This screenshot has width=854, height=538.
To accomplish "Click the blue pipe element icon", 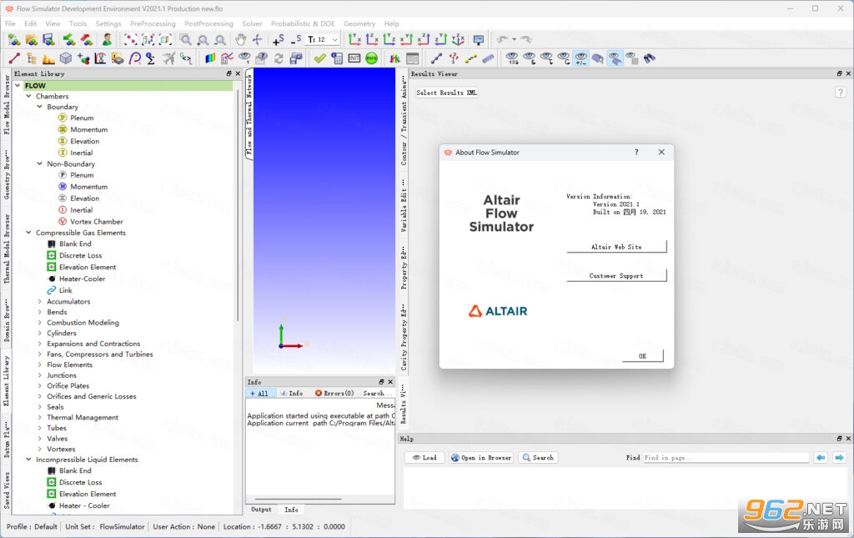I will pos(488,58).
